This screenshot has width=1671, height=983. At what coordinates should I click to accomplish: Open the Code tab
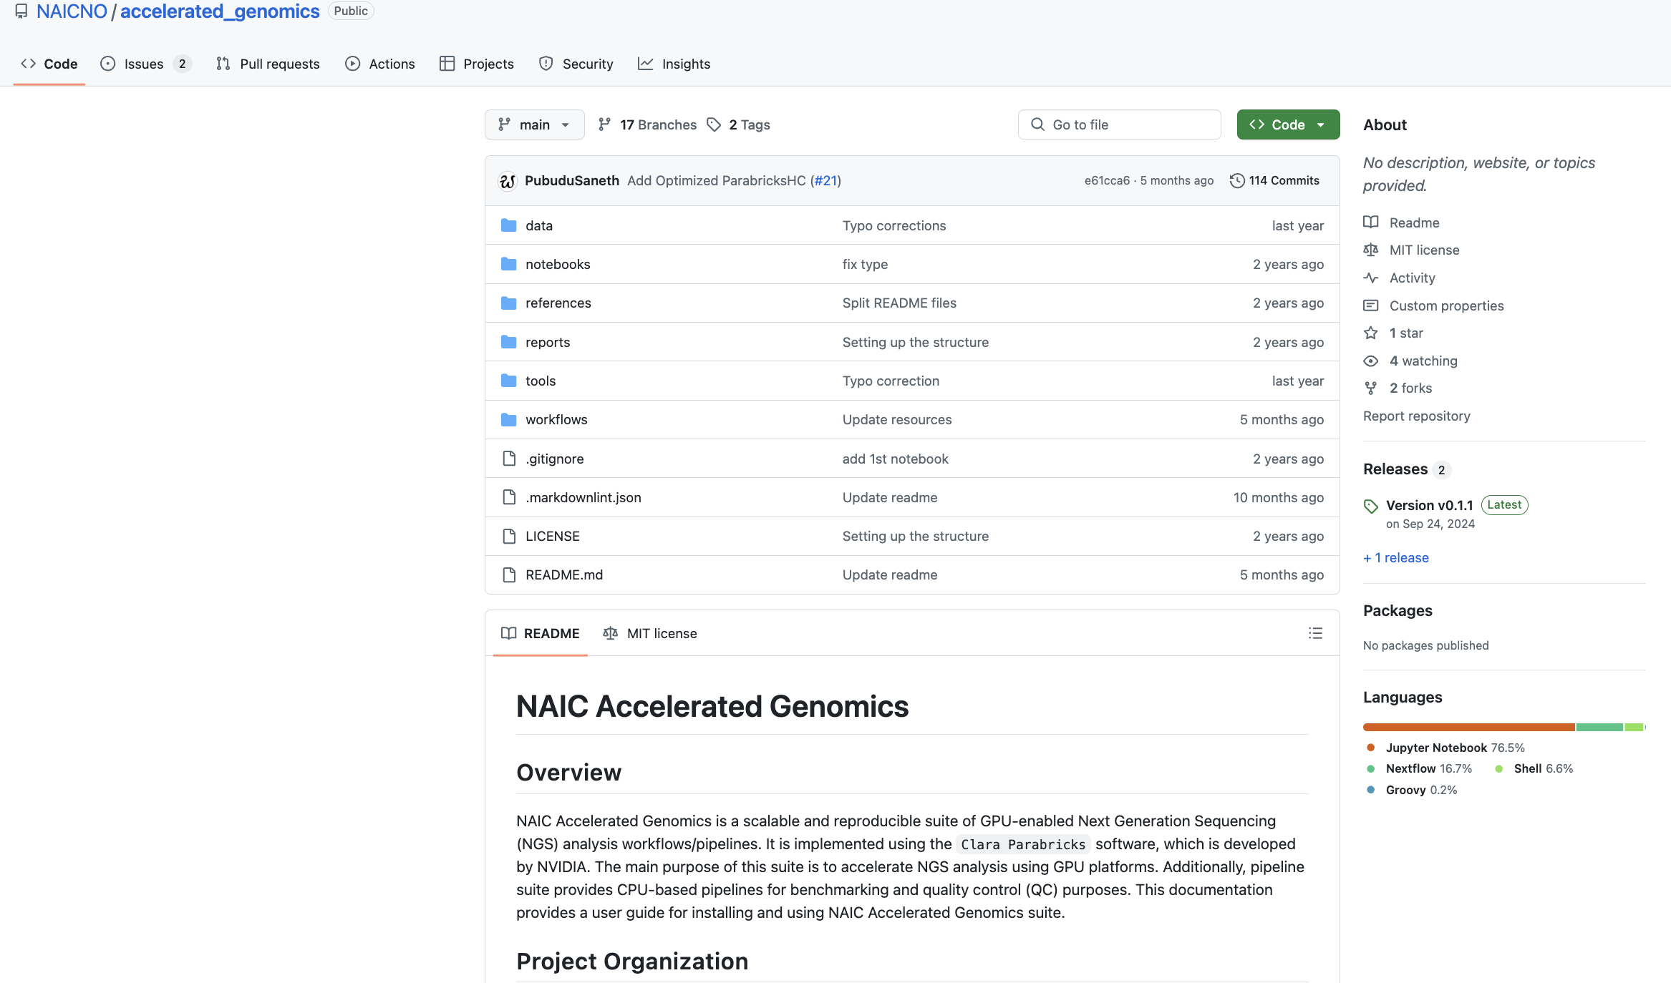(x=49, y=64)
